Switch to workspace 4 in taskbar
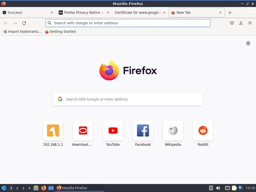Screen dimensions: 256x192 tap(29, 188)
